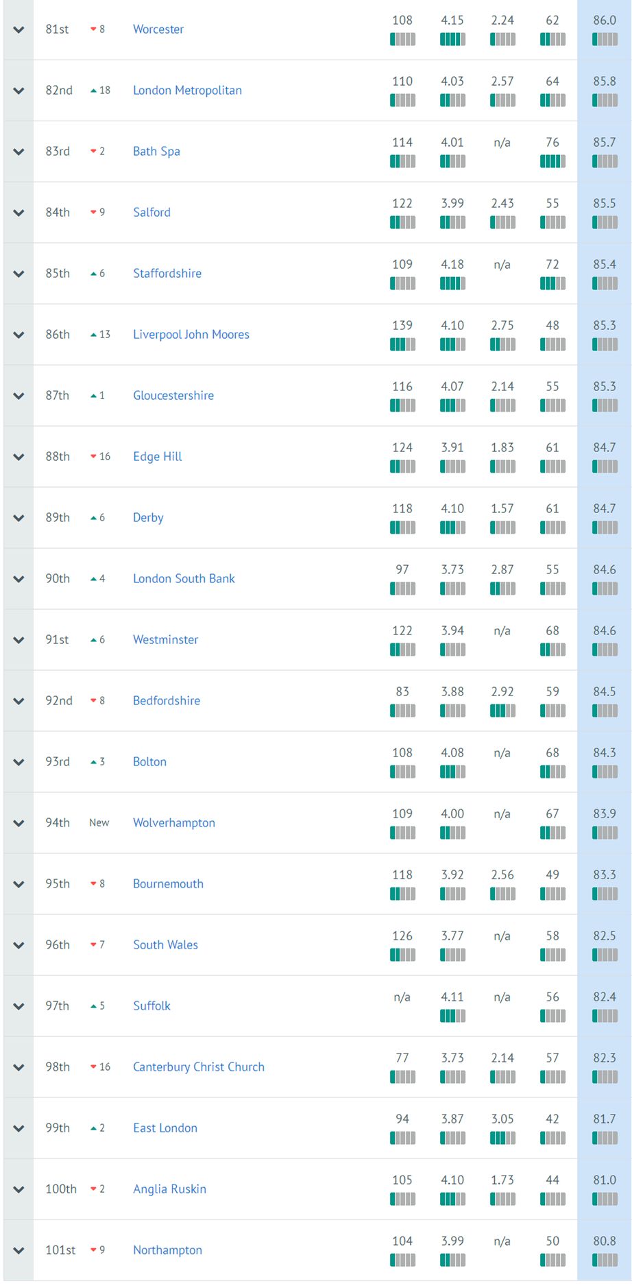Screen dimensions: 632x1286
Task: Open the London Metropolitan link
Action: (187, 91)
